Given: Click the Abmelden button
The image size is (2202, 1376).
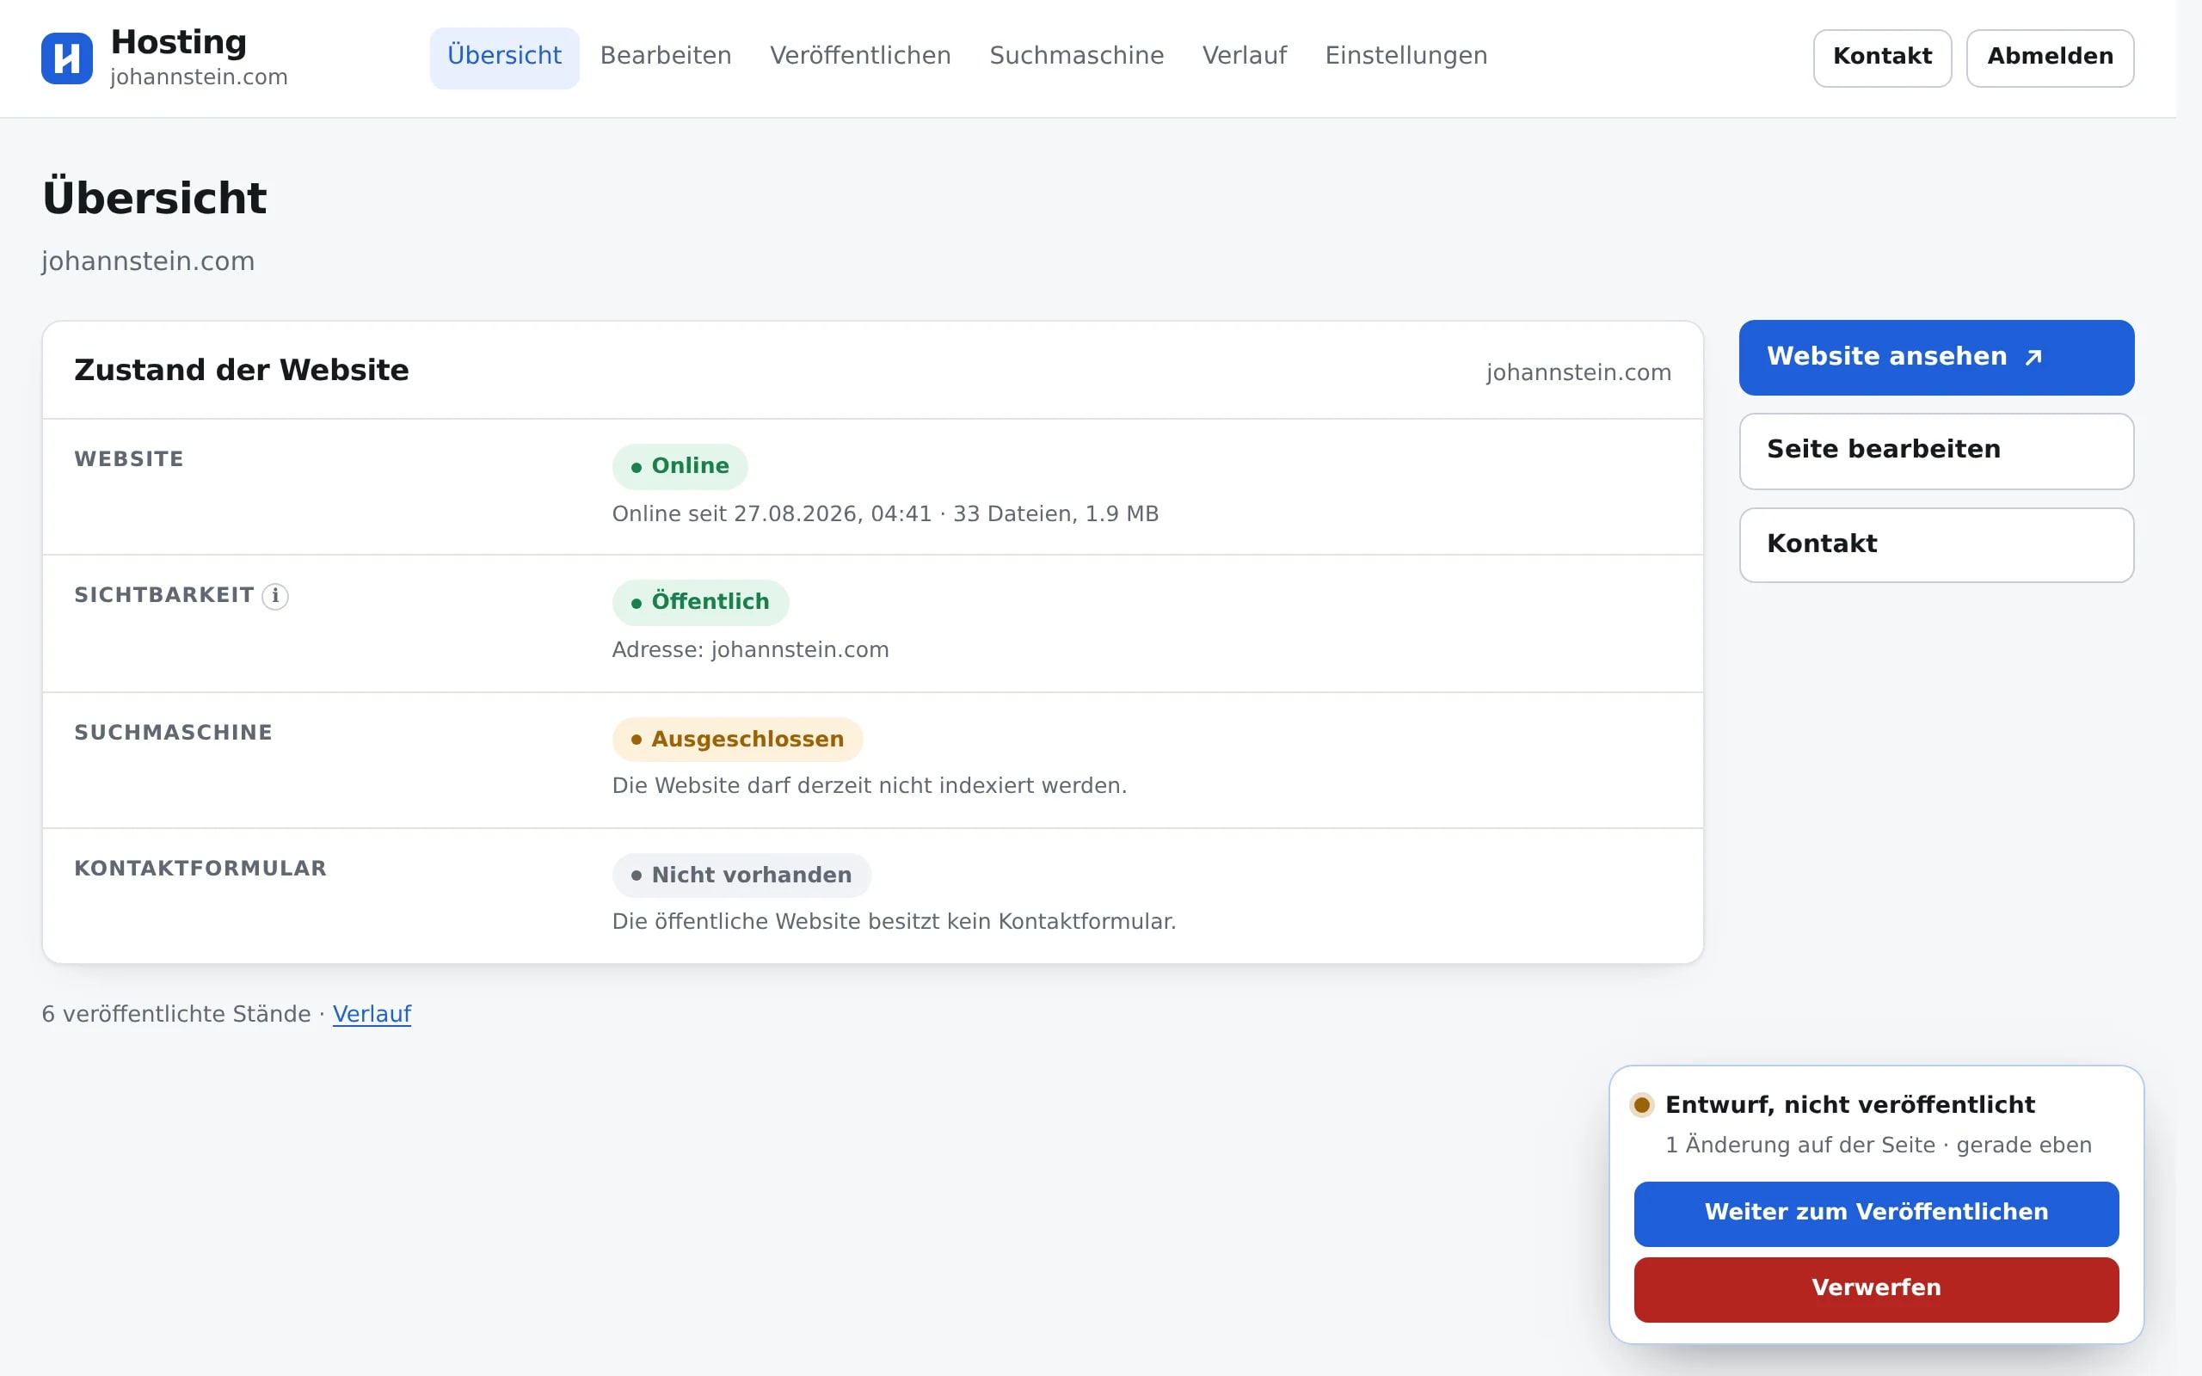Looking at the screenshot, I should tap(2050, 58).
